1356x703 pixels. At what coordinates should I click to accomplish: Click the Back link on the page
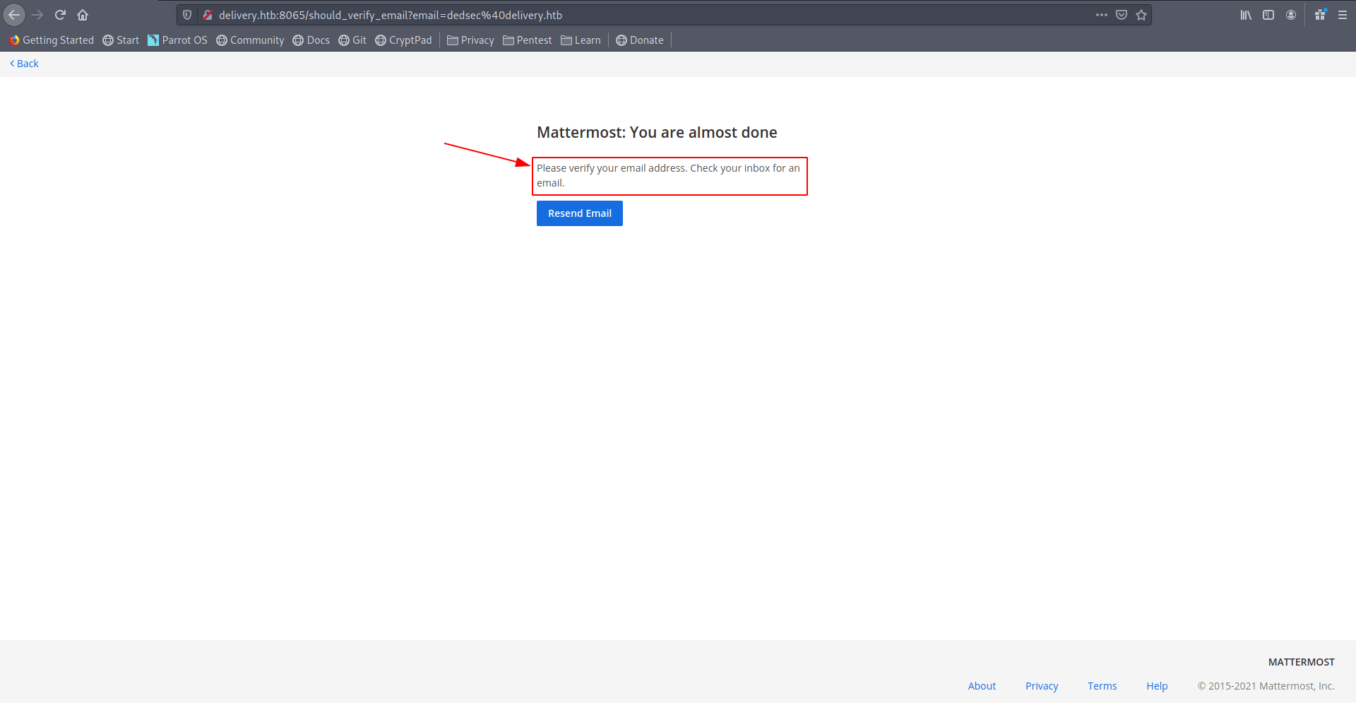tap(24, 64)
